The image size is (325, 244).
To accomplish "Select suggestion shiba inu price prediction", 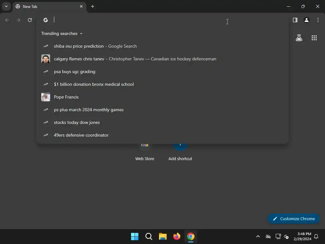I will click(x=162, y=46).
